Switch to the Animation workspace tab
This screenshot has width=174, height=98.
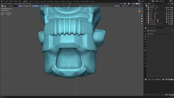pos(63,1)
